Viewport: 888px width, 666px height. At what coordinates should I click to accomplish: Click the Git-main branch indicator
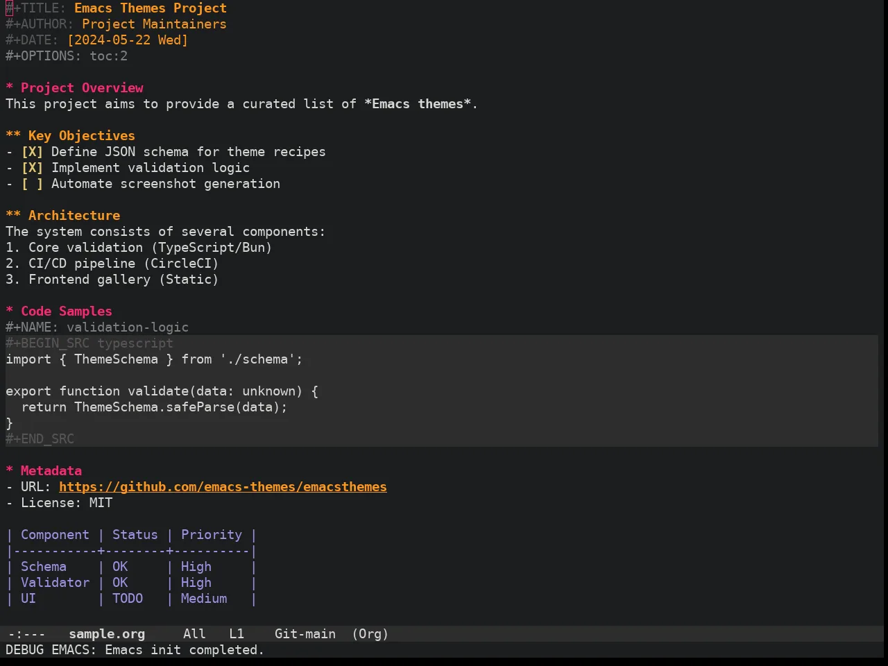pos(305,634)
